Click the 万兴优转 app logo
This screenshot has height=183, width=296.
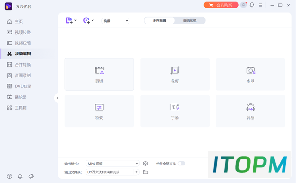point(8,6)
